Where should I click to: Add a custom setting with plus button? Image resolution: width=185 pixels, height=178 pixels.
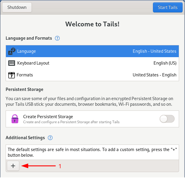point(13,166)
